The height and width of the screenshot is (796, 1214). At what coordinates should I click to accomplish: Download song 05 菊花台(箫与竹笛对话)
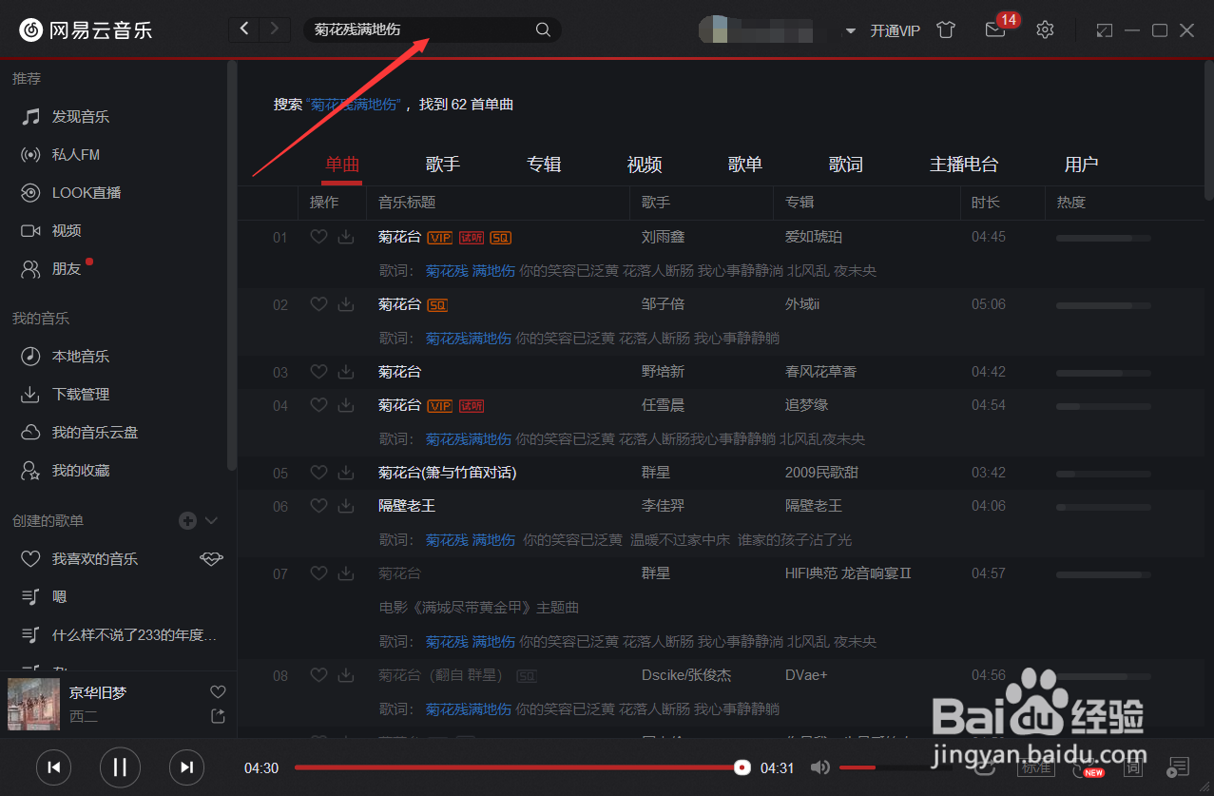pyautogui.click(x=346, y=473)
